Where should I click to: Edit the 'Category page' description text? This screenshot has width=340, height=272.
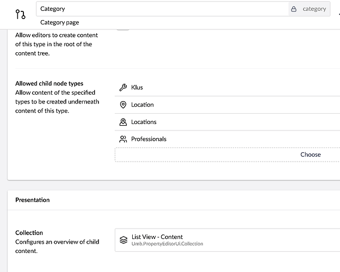[60, 22]
